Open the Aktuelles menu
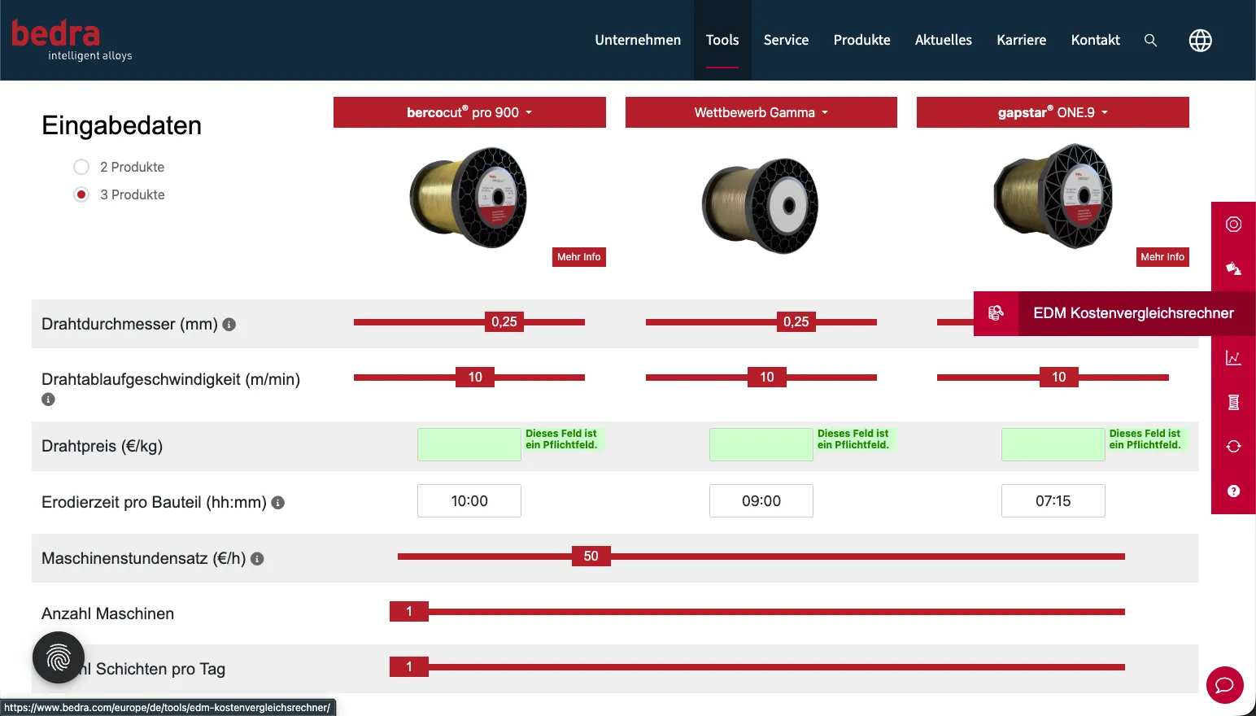The height and width of the screenshot is (716, 1256). (944, 40)
